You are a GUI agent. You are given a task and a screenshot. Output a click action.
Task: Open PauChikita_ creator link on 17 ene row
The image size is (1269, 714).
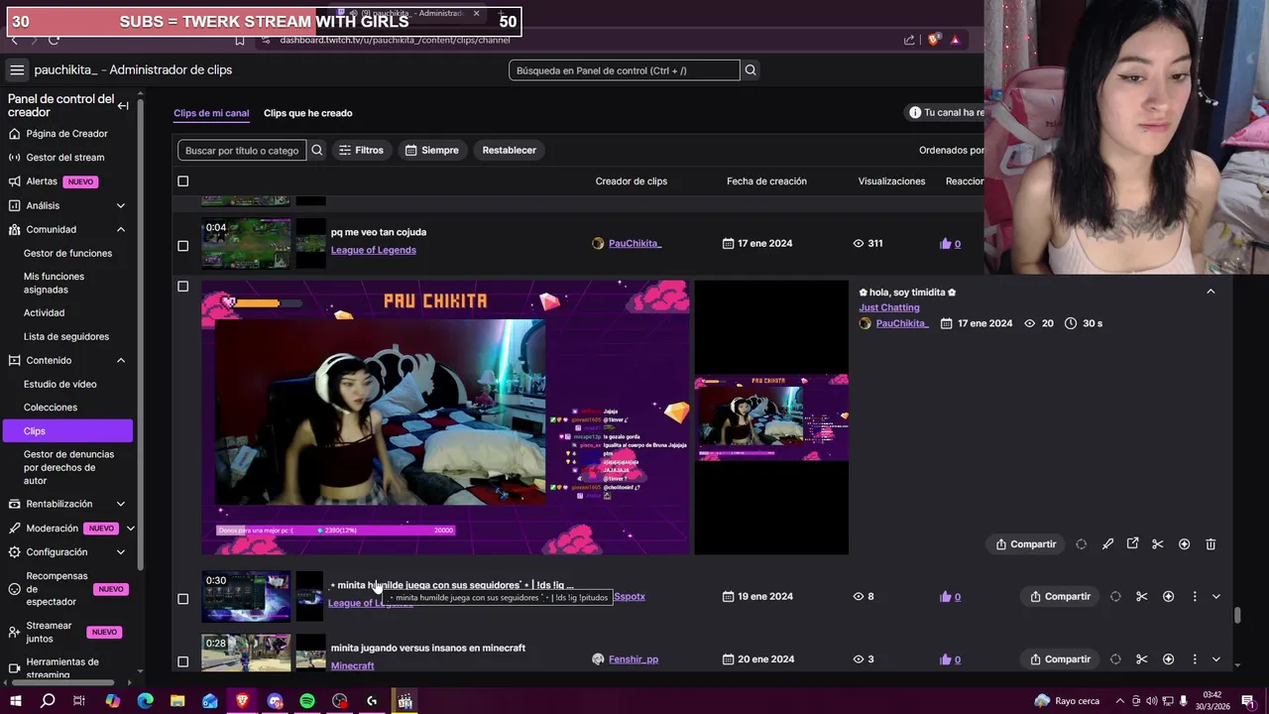pos(634,244)
